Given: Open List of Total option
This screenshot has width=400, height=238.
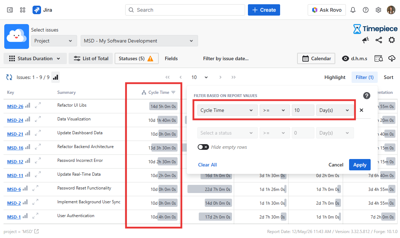Looking at the screenshot, I should click(x=91, y=58).
